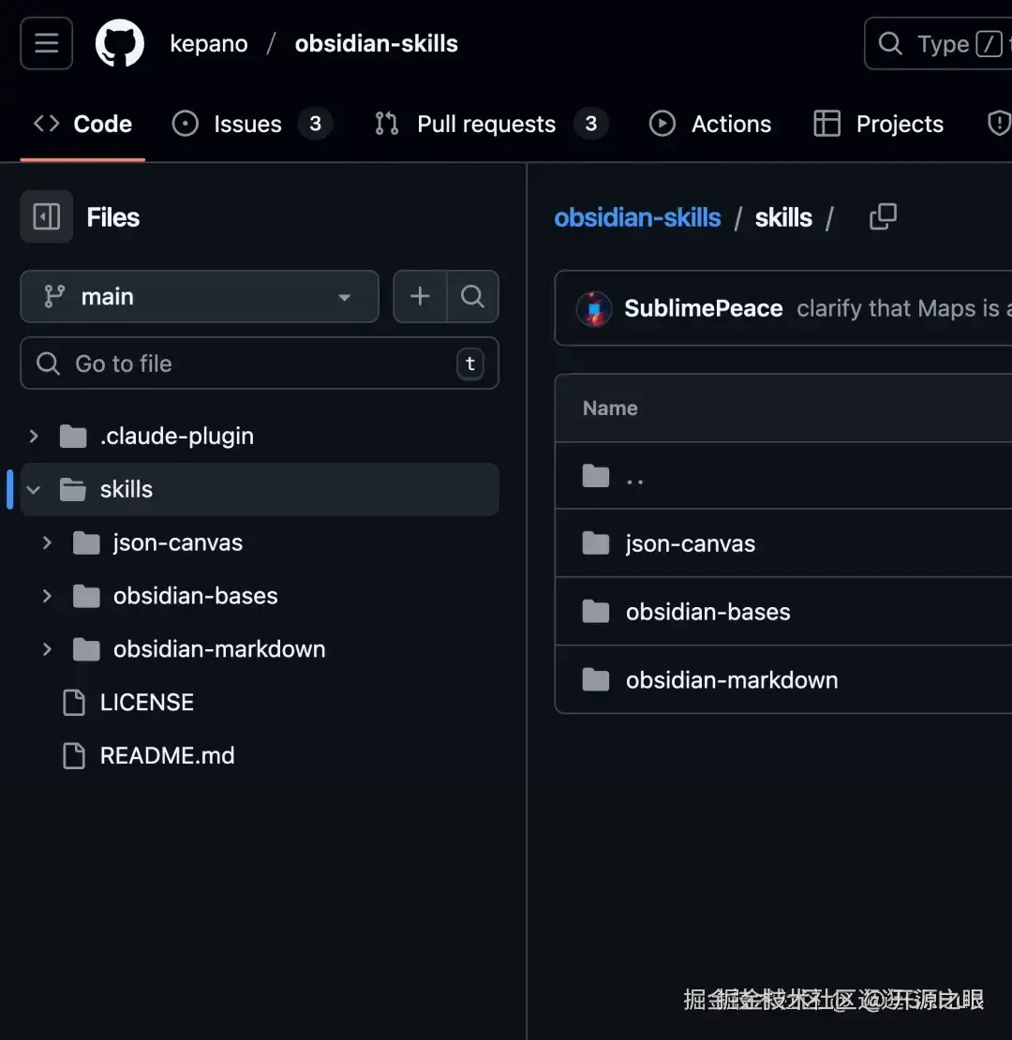Open the Projects tab
This screenshot has height=1040, width=1012.
(879, 124)
